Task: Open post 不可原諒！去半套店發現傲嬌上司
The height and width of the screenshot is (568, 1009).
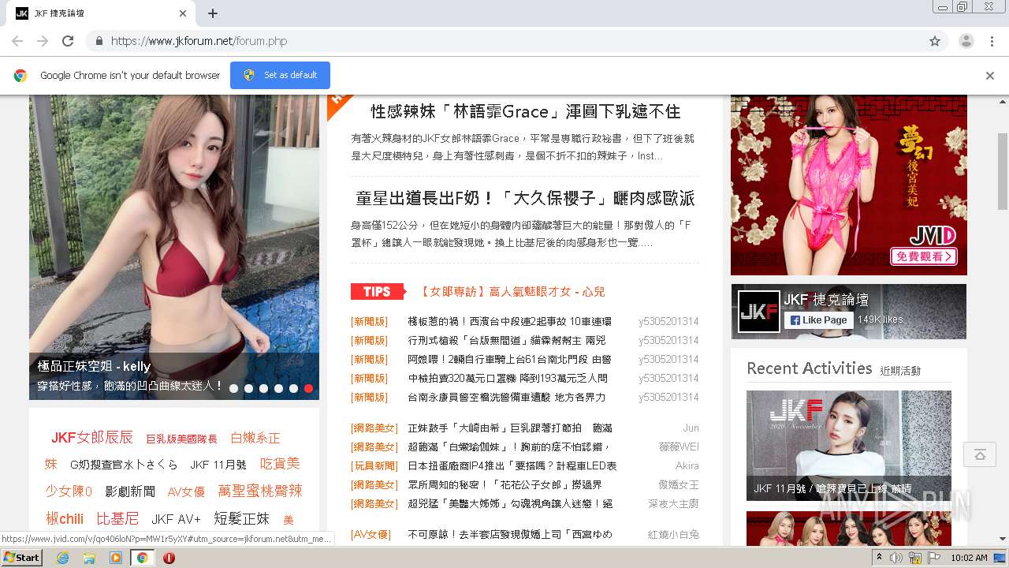Action: point(510,535)
